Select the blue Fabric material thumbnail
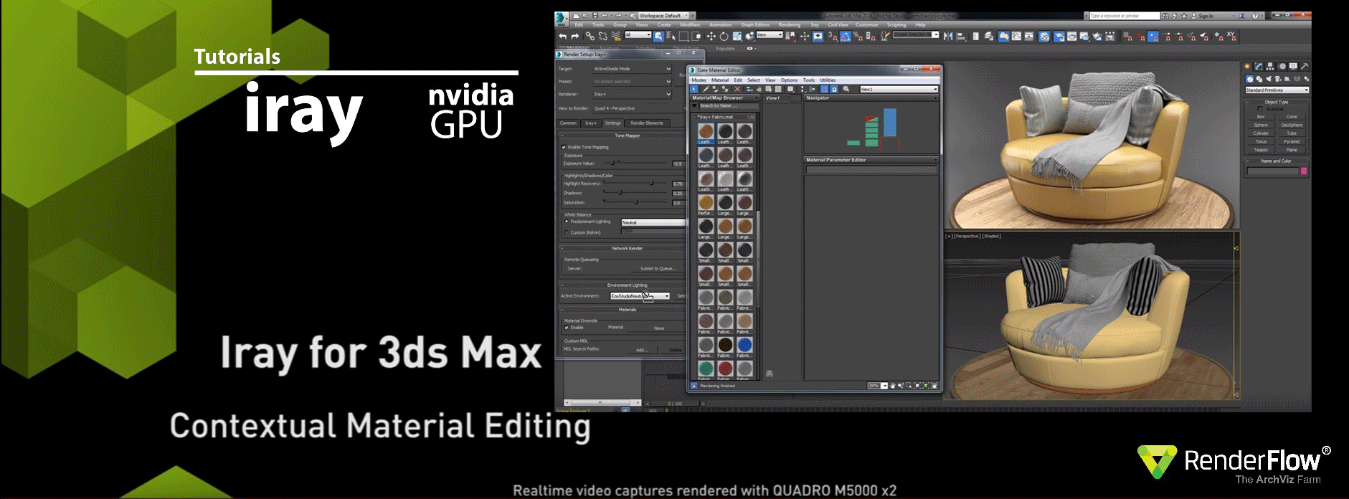Viewport: 1349px width, 499px height. tap(744, 345)
